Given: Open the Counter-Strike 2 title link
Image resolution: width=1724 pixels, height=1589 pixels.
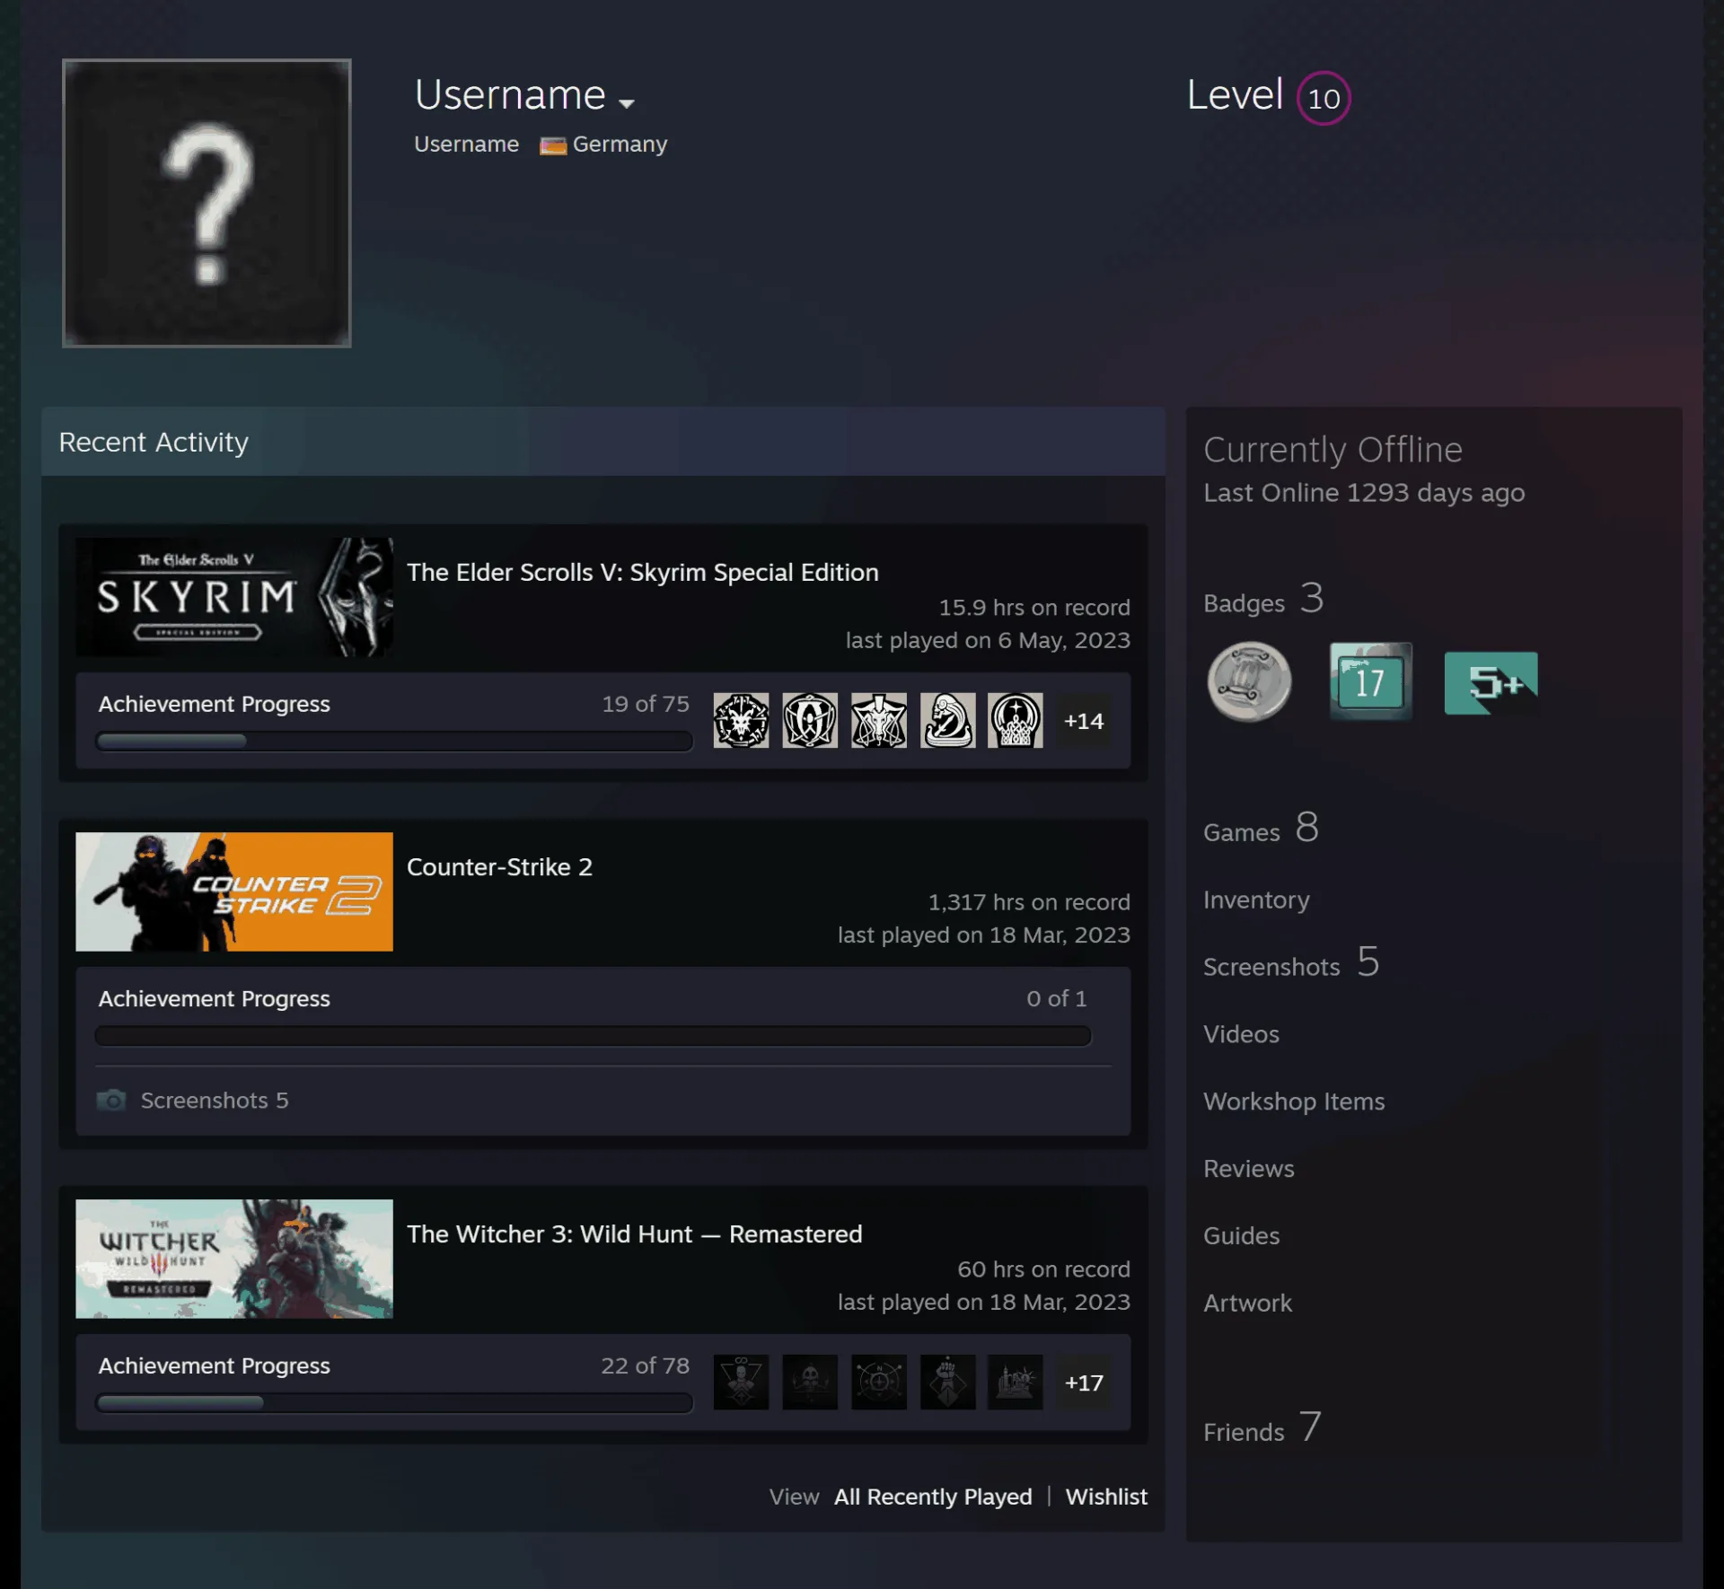Looking at the screenshot, I should coord(499,867).
